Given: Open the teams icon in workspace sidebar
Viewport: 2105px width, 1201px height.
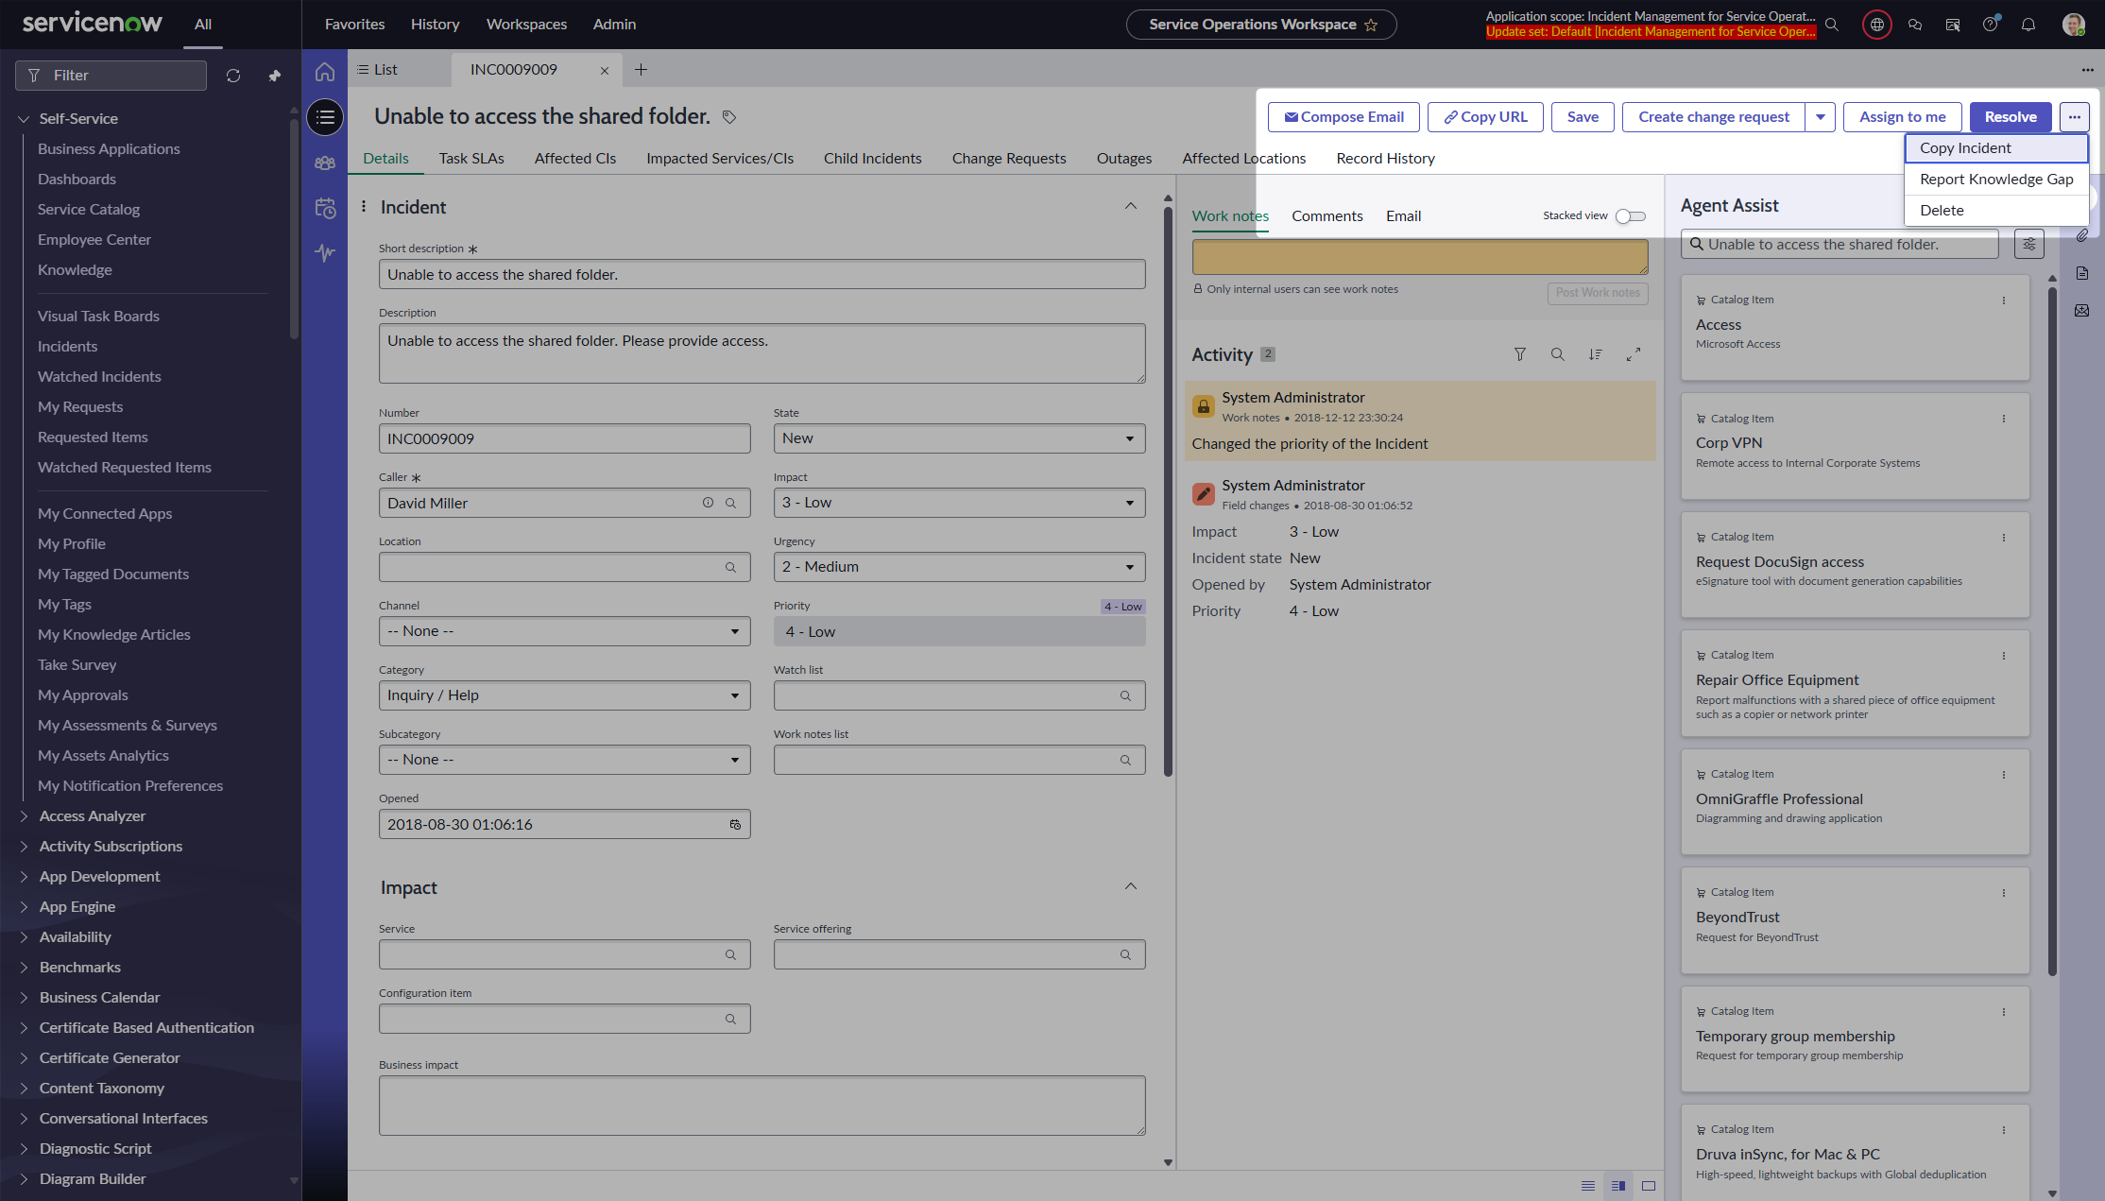Looking at the screenshot, I should (325, 163).
